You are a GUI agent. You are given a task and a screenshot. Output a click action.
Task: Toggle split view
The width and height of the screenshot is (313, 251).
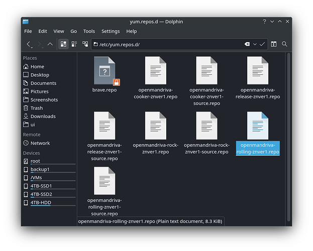(x=274, y=44)
